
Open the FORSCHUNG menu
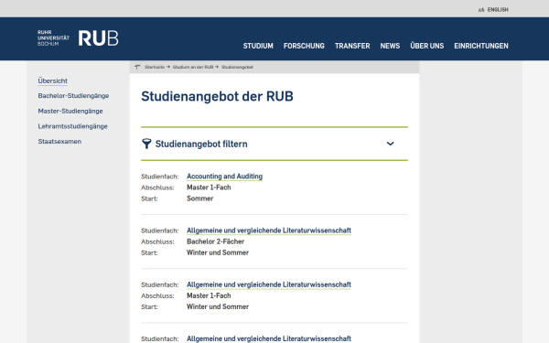[x=304, y=46]
